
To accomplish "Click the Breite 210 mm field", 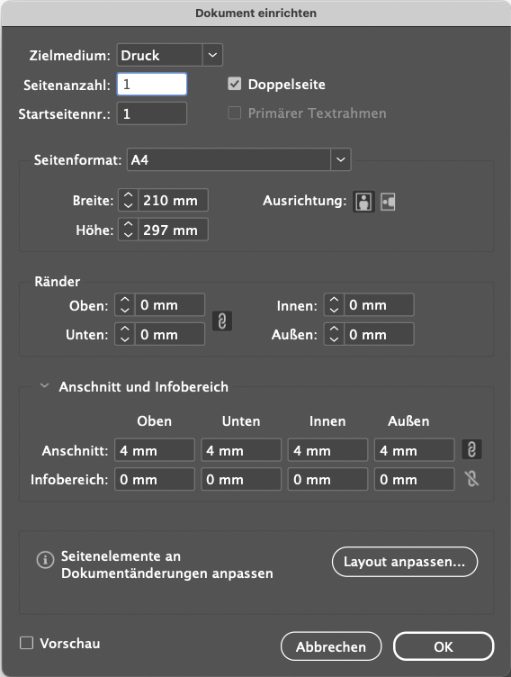I will 173,200.
